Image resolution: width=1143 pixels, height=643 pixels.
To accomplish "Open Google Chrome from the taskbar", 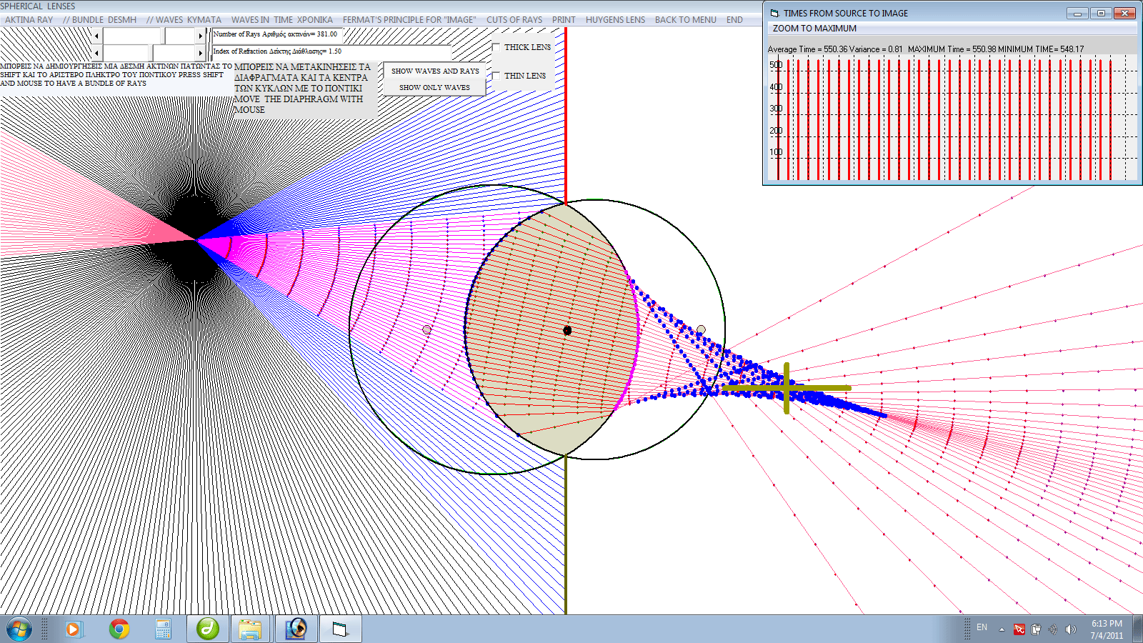I will pyautogui.click(x=119, y=629).
